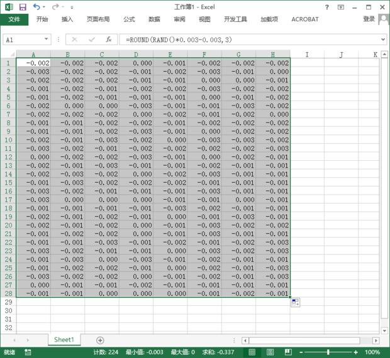Switch to Page Layout view icon
The width and height of the screenshot is (390, 358).
coord(270,352)
